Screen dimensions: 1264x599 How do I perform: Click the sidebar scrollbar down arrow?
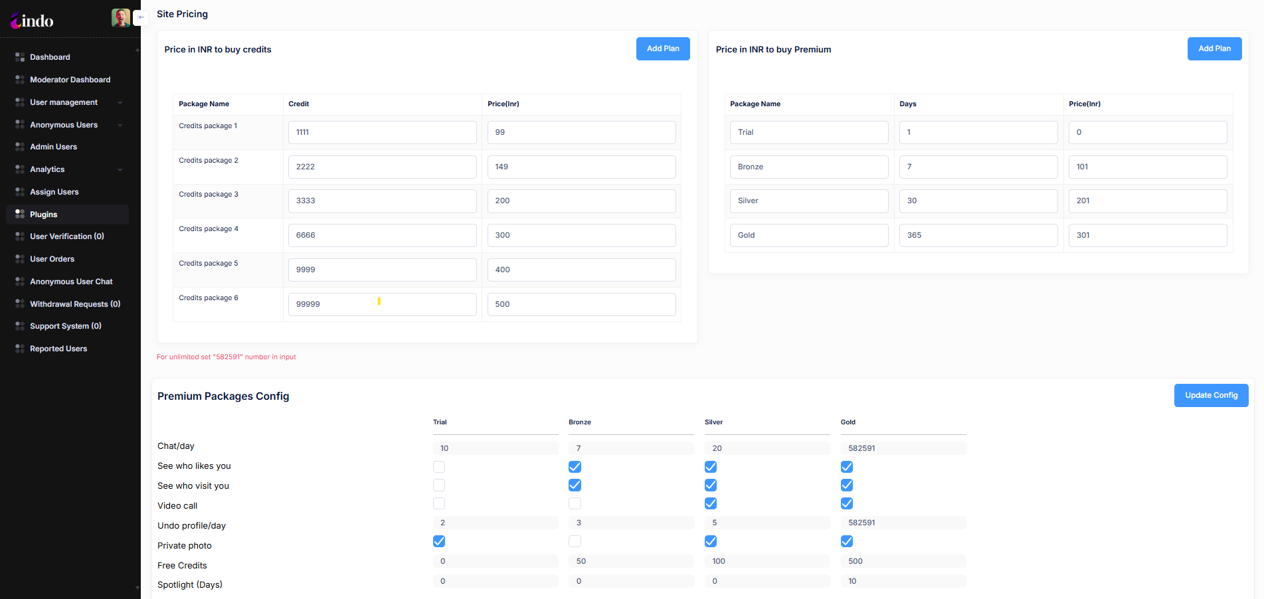click(x=137, y=588)
